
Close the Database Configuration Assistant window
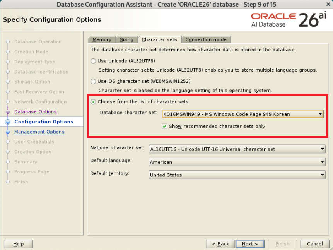[x=328, y=4]
